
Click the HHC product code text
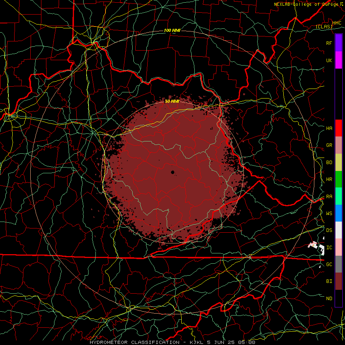pyautogui.click(x=337, y=23)
